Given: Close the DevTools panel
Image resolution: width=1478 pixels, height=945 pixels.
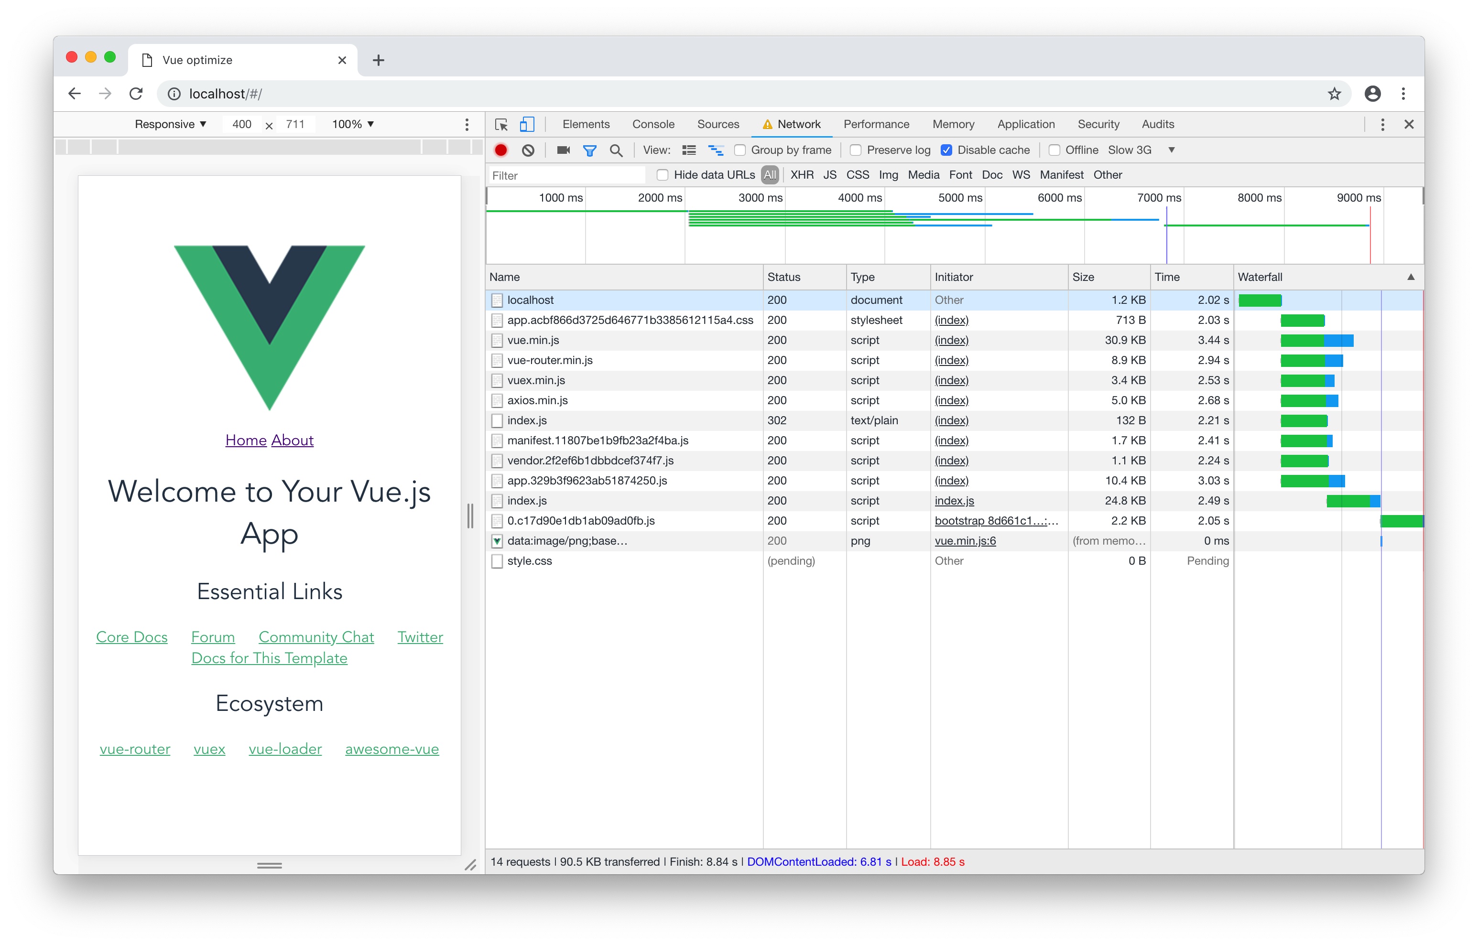Looking at the screenshot, I should [x=1409, y=125].
